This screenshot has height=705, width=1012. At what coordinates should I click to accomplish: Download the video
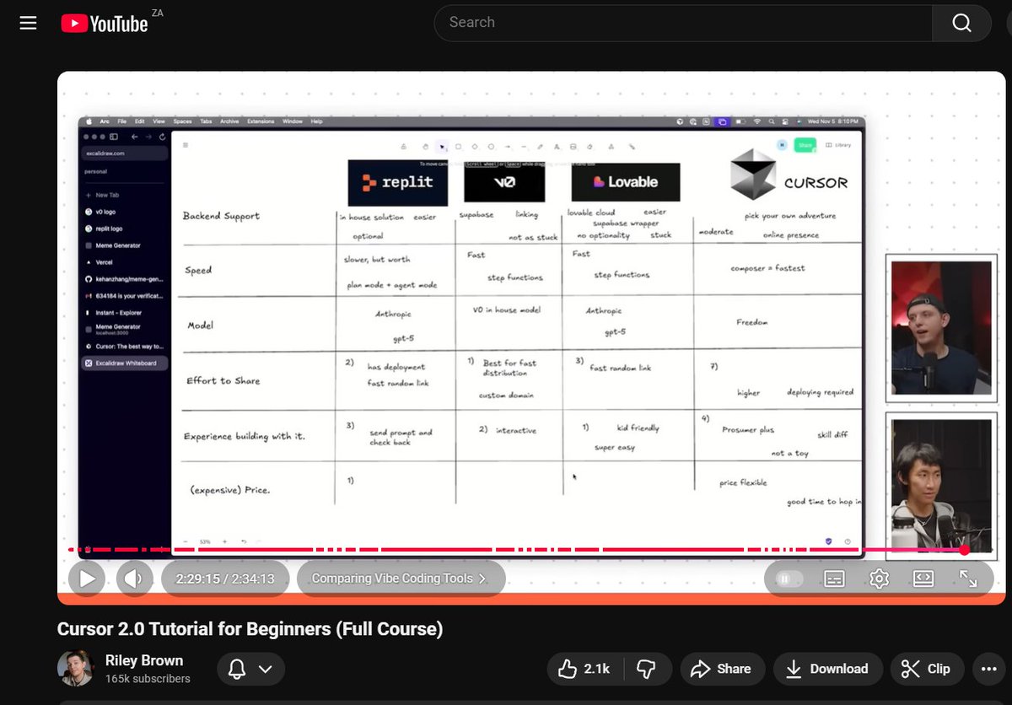(x=827, y=669)
